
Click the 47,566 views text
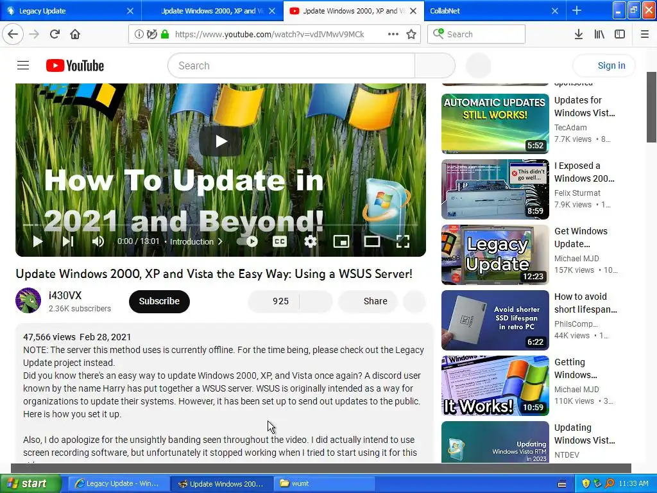click(x=49, y=337)
